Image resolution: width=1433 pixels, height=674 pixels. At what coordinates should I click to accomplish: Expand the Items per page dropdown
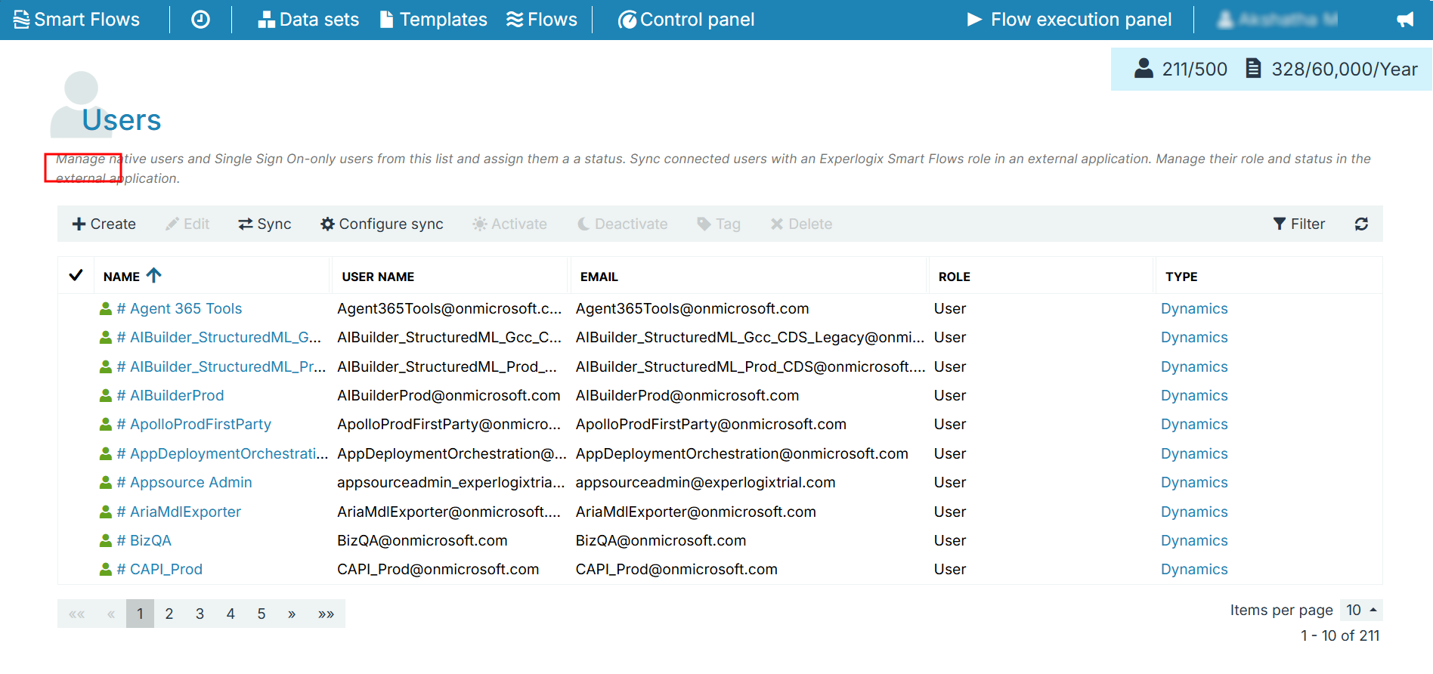point(1361,610)
